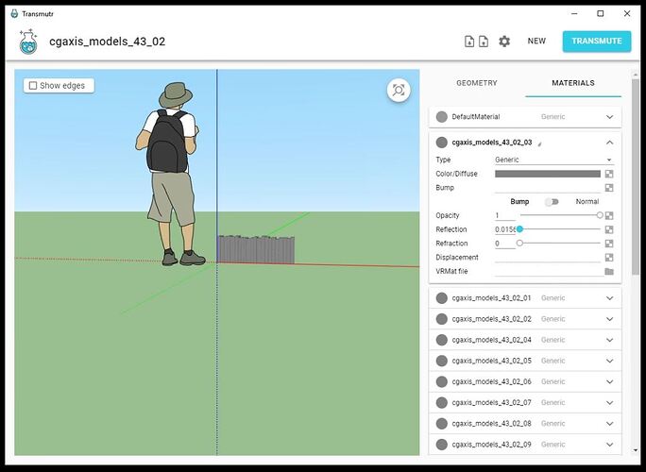This screenshot has height=472, width=646.
Task: Expand cgaxis_models_43_02_01 material chevron
Action: click(610, 298)
